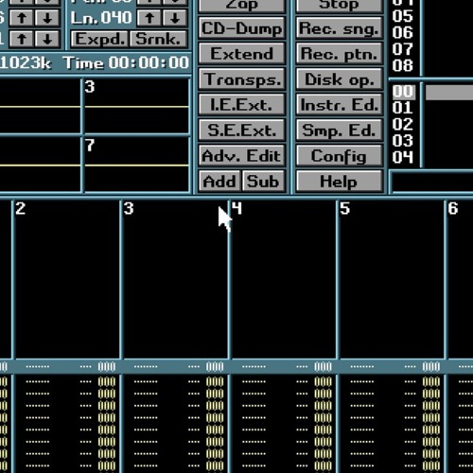
Task: Click down arrow in the Spd. row ending in 6
Action: pos(47,18)
